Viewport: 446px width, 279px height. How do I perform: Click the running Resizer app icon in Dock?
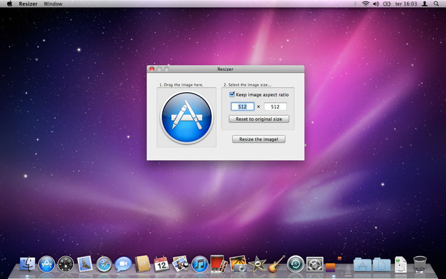tap(333, 264)
